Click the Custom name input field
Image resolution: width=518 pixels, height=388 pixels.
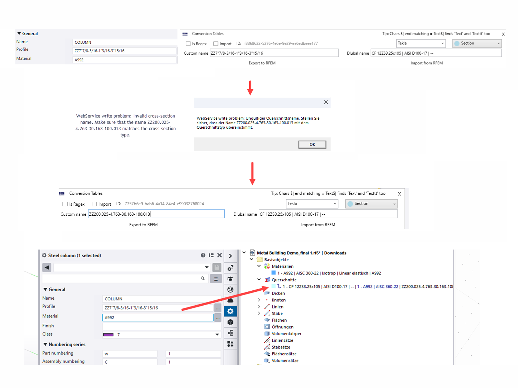[274, 53]
